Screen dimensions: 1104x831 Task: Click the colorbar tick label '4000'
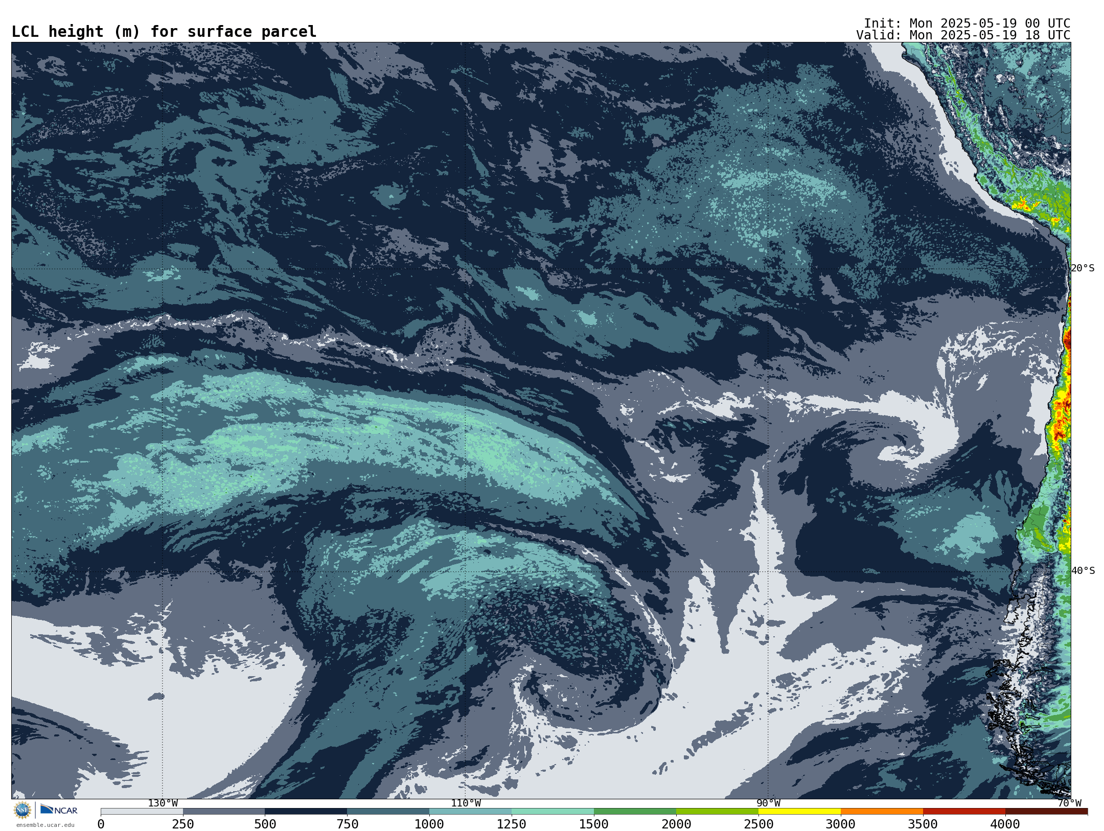click(1005, 824)
